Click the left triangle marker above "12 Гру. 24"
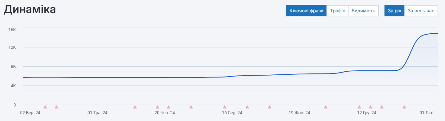 pos(359,107)
